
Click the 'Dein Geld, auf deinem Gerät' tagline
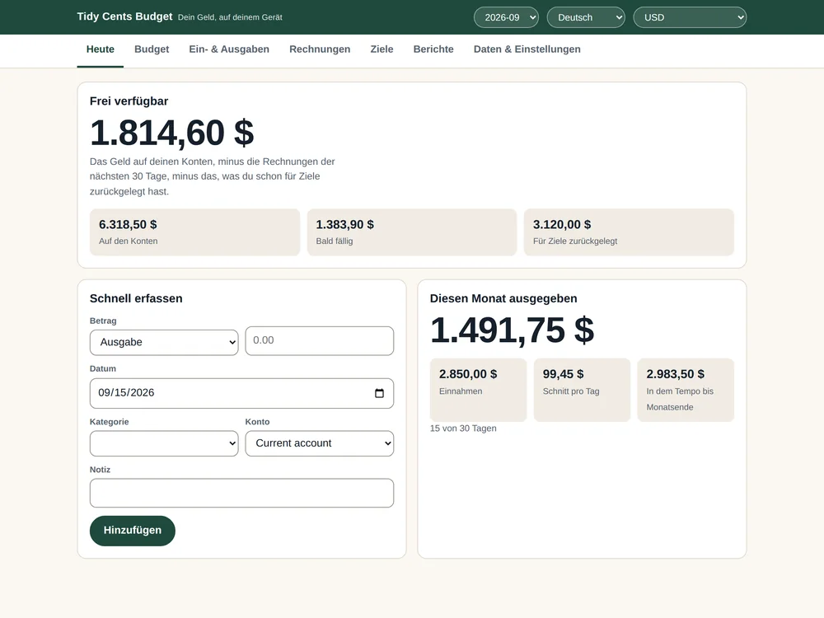[x=230, y=17]
